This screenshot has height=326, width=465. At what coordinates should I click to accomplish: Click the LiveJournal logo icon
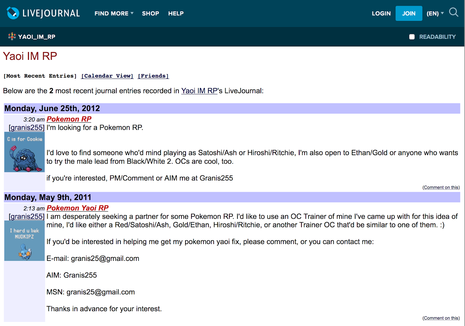13,13
